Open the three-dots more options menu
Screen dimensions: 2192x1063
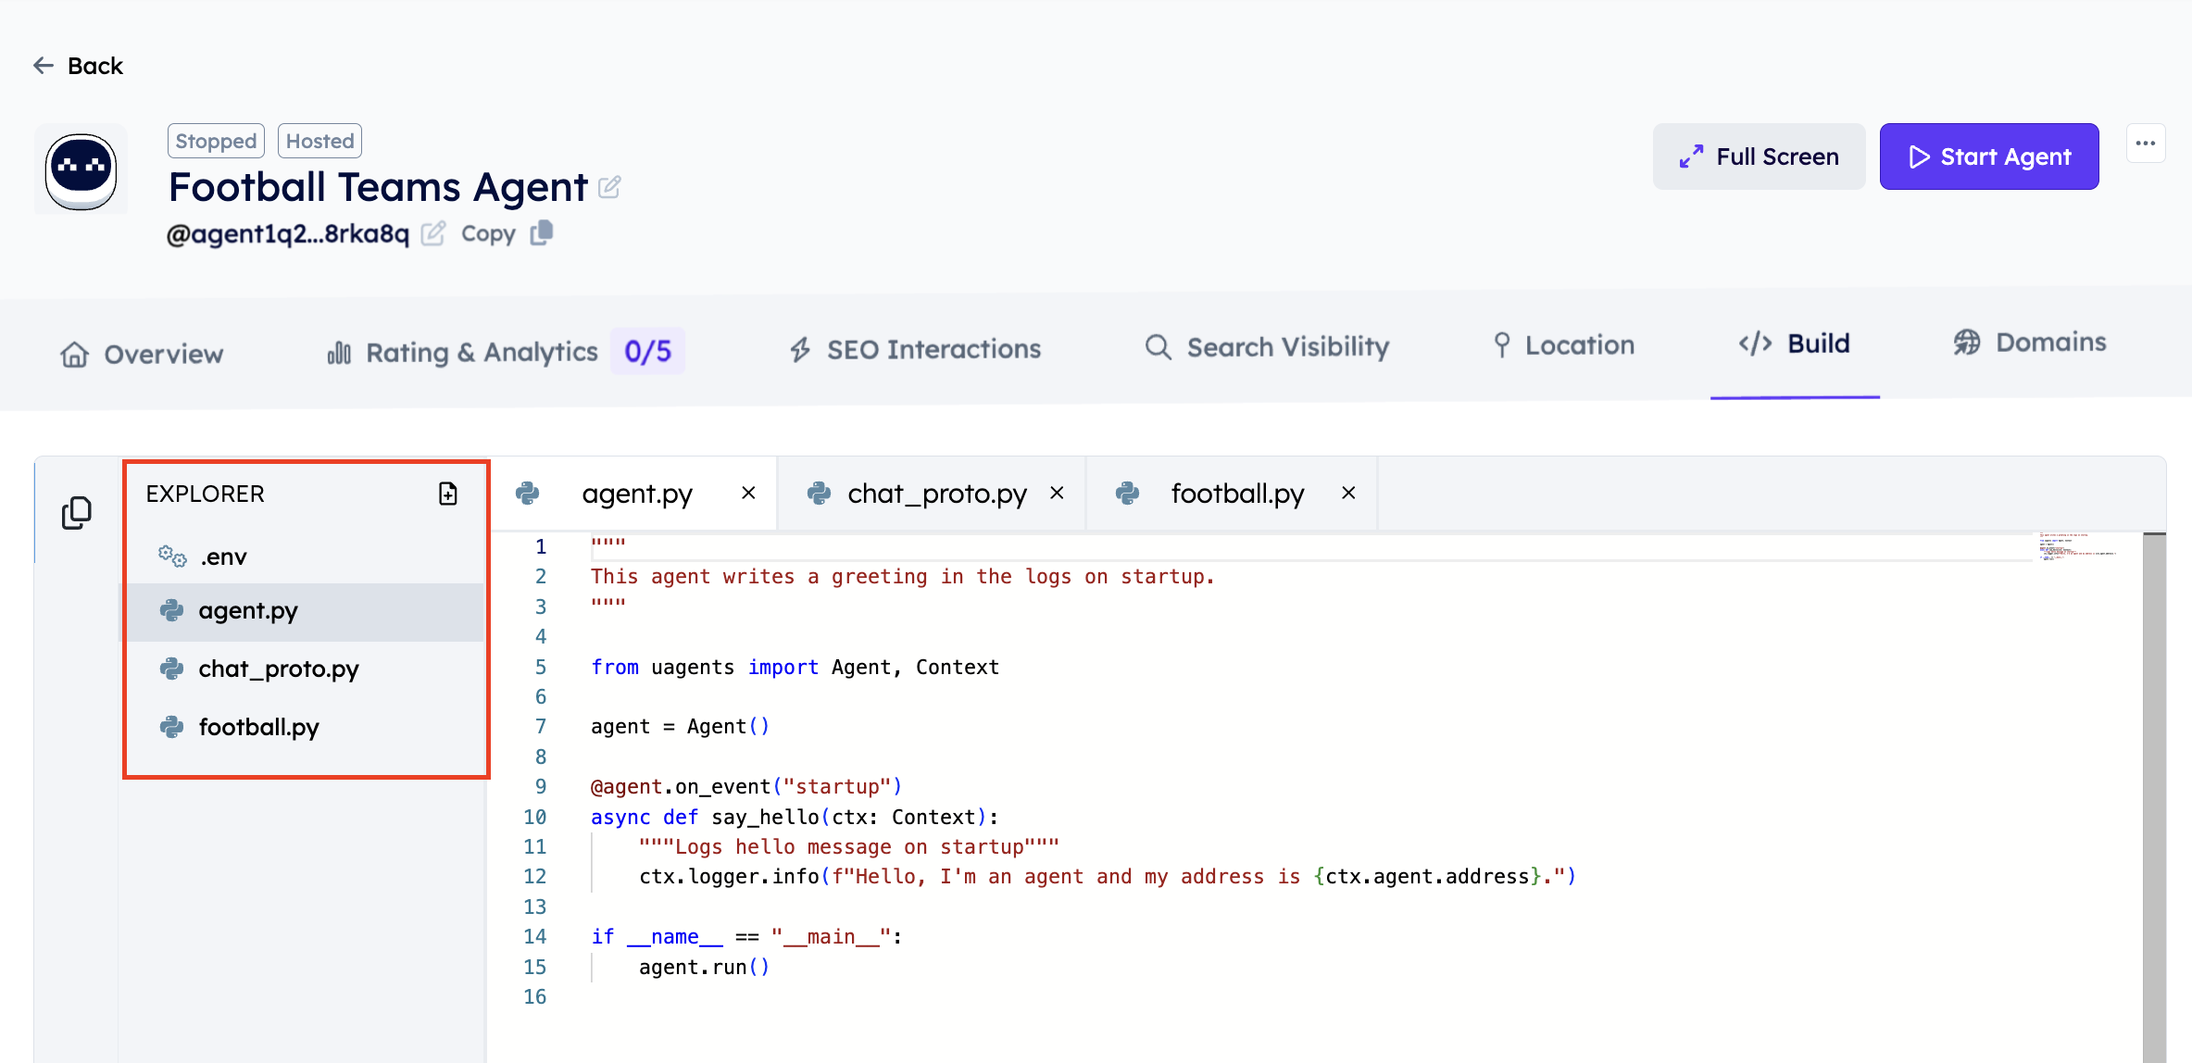[x=2146, y=144]
